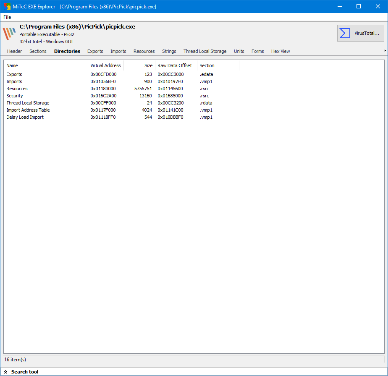The image size is (388, 376).
Task: Sort by the Section column header
Action: click(218, 65)
